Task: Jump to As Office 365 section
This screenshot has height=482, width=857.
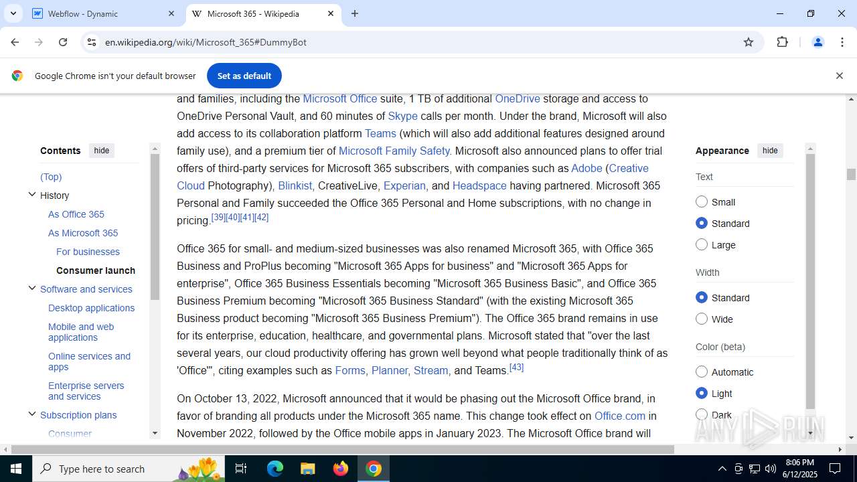Action: (76, 214)
